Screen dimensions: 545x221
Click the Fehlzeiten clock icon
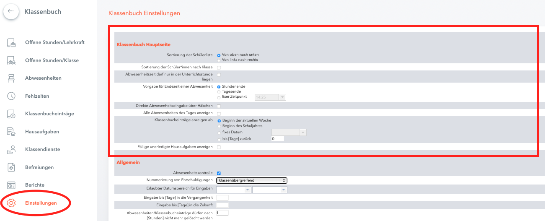point(11,96)
